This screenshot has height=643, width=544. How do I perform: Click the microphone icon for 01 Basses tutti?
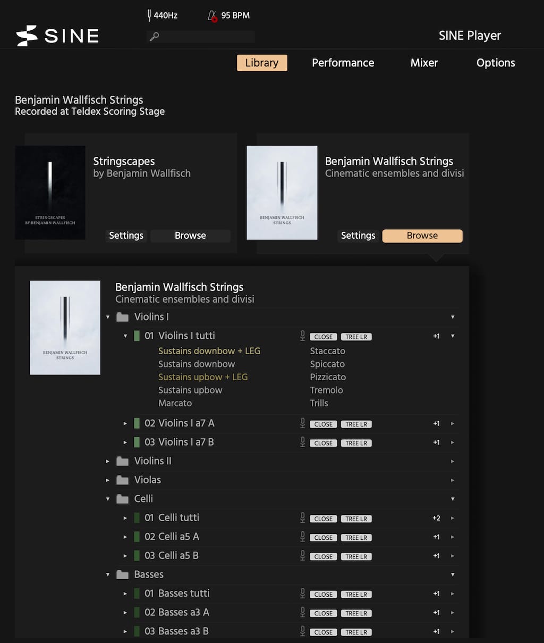(x=302, y=594)
